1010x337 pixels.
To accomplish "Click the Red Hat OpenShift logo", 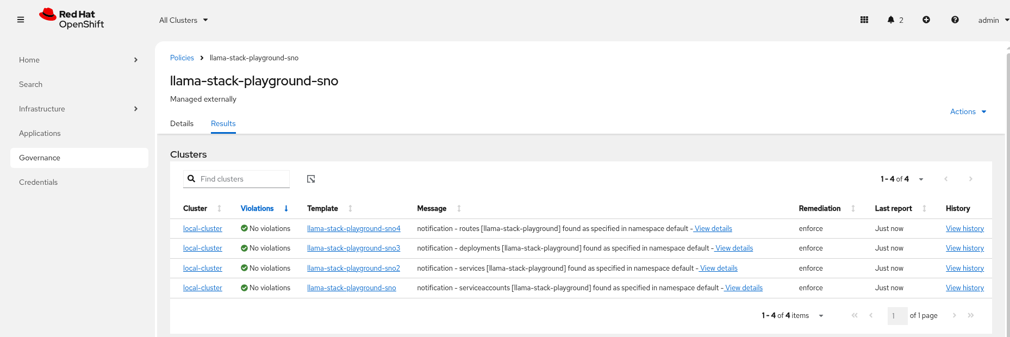I will point(71,19).
